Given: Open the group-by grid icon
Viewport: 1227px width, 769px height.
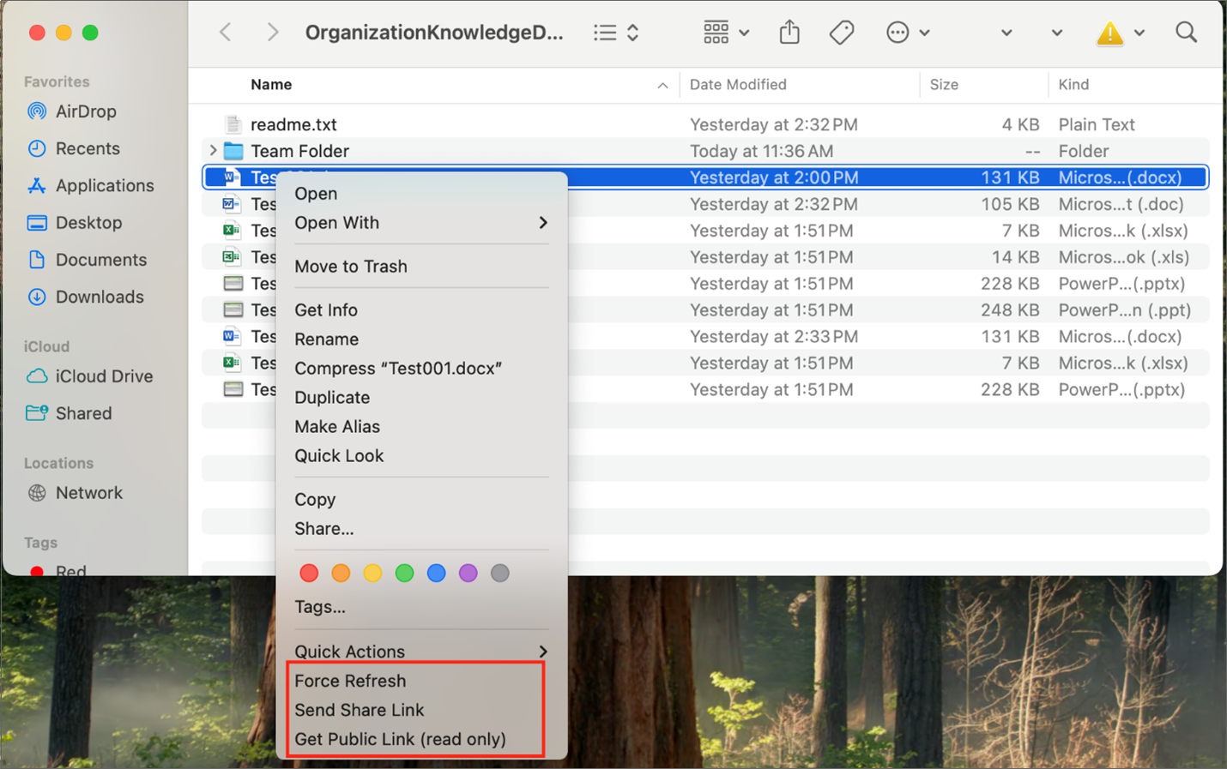Looking at the screenshot, I should [x=716, y=33].
